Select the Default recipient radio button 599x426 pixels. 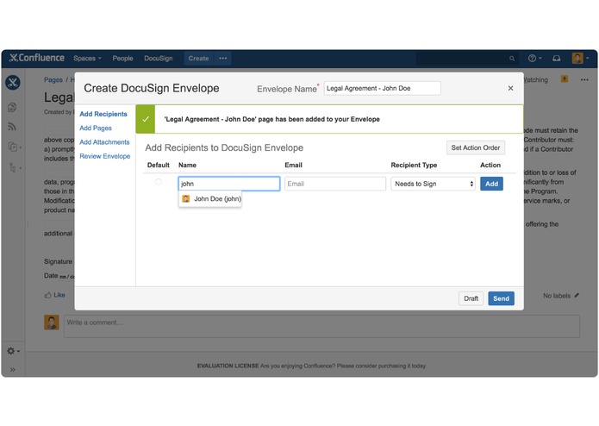(159, 182)
